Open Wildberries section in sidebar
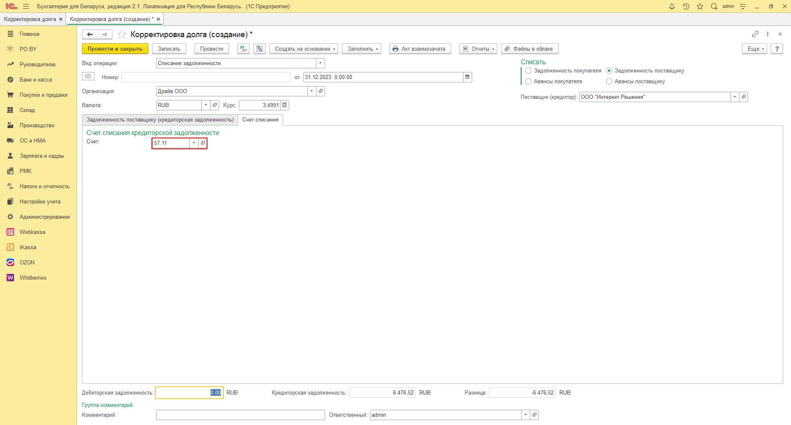Screen dimensions: 791x425 tap(33, 278)
